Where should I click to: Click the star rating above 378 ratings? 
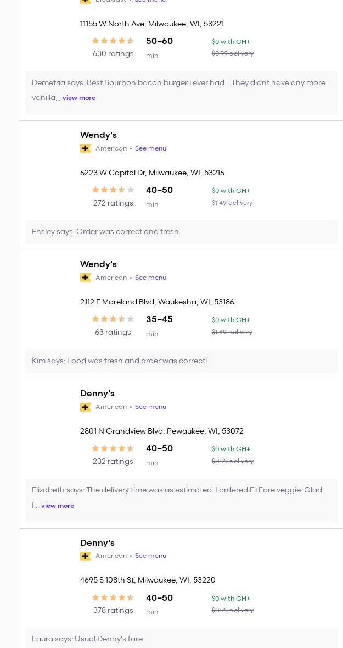point(113,597)
